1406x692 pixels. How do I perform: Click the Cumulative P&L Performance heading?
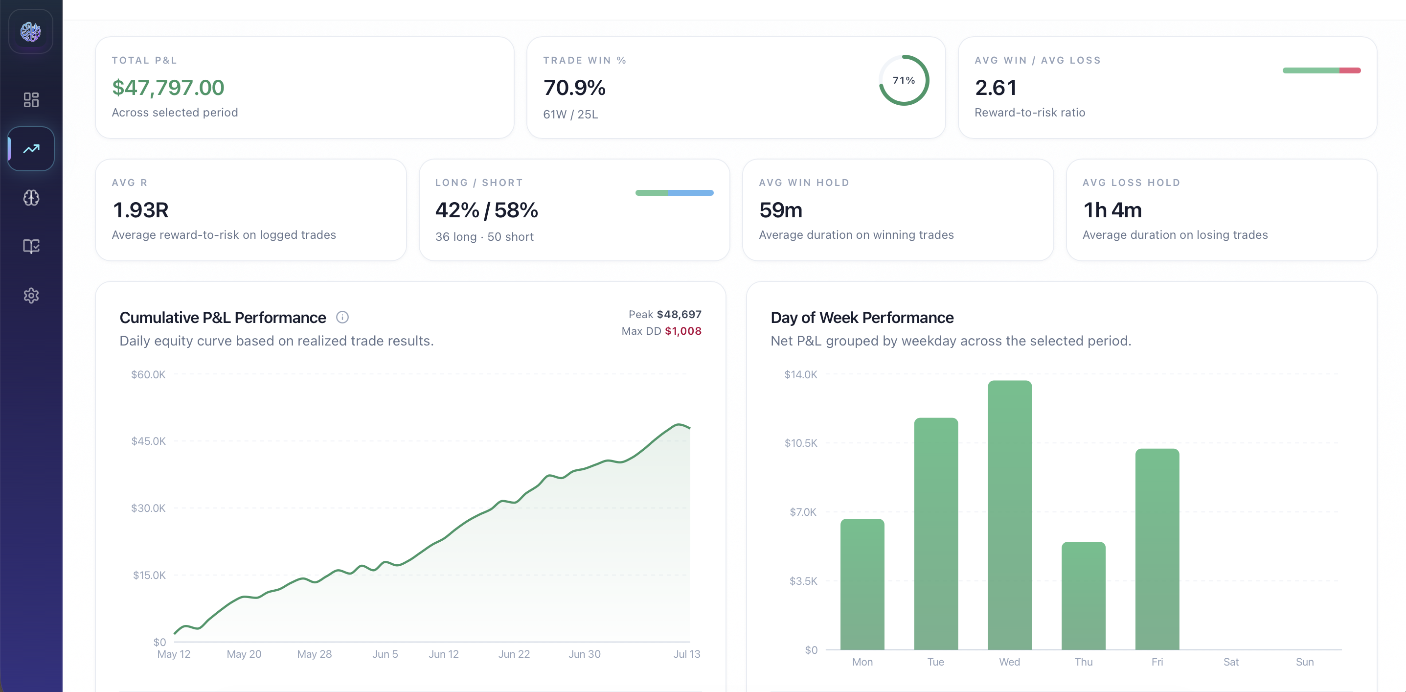222,317
